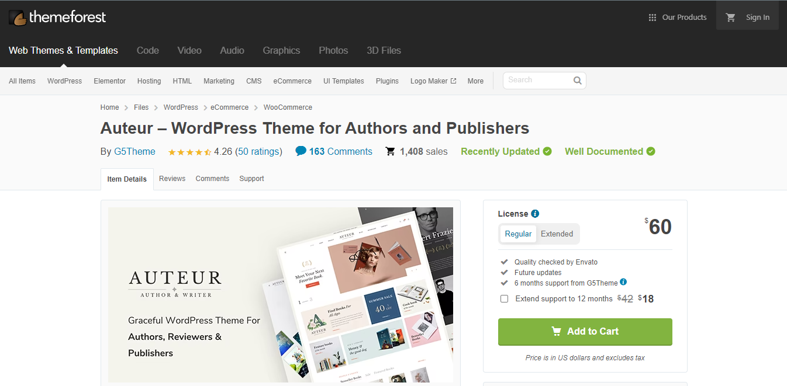Switch to the Graphics section
This screenshot has width=787, height=386.
[x=281, y=50]
